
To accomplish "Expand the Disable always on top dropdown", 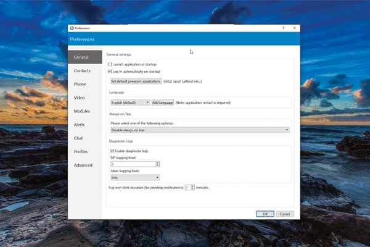I will coord(200,130).
